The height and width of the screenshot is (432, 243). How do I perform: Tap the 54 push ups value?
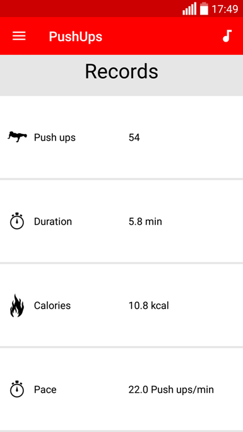point(134,137)
